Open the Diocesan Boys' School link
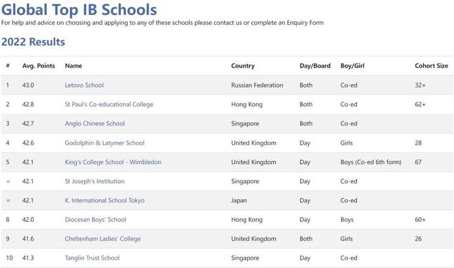The image size is (454, 268). point(96,220)
